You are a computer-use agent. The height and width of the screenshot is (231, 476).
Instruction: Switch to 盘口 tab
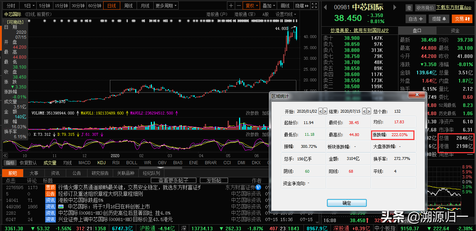tap(417, 31)
